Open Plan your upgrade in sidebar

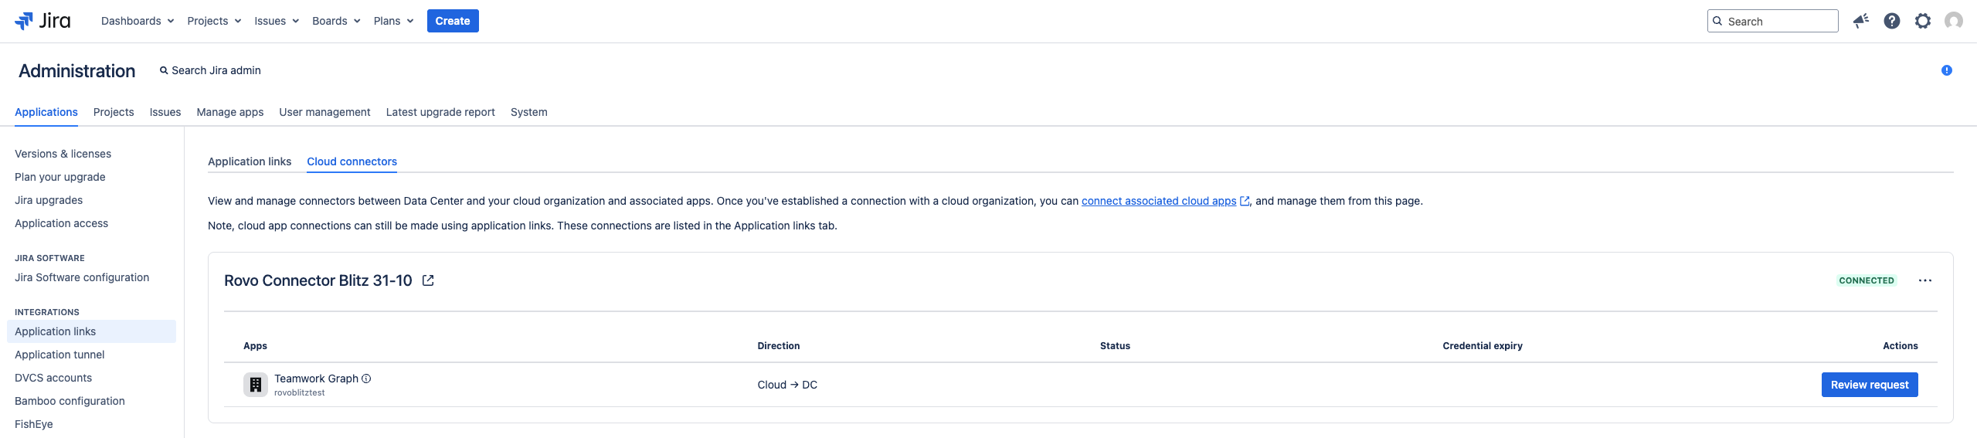60,177
